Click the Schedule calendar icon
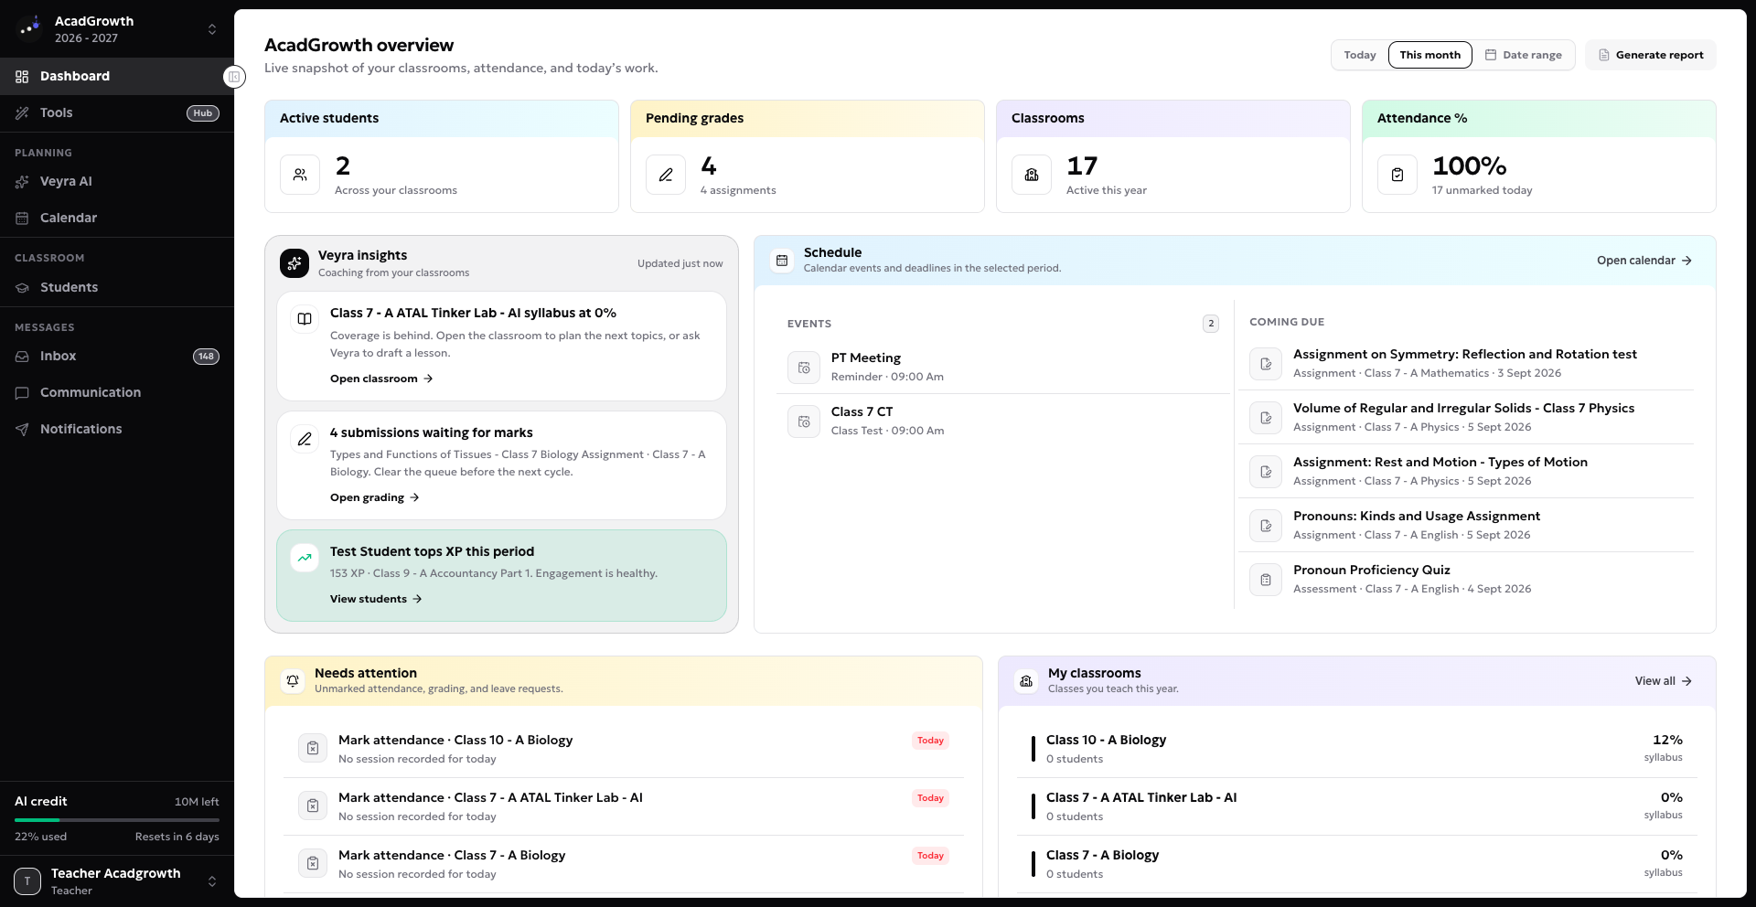Screen dimensions: 1756x907 click(x=782, y=261)
